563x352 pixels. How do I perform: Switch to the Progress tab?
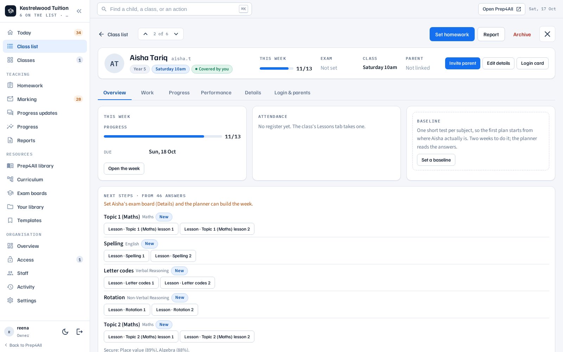point(179,93)
